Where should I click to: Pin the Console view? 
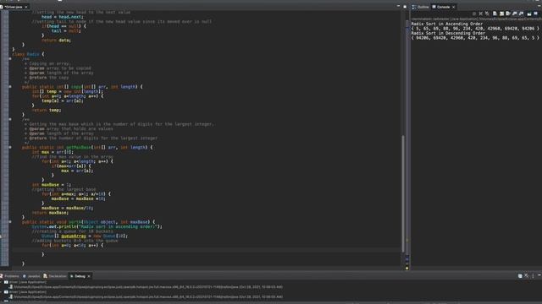529,14
